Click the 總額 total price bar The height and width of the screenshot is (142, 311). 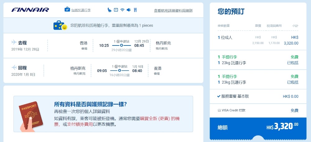click(x=258, y=127)
